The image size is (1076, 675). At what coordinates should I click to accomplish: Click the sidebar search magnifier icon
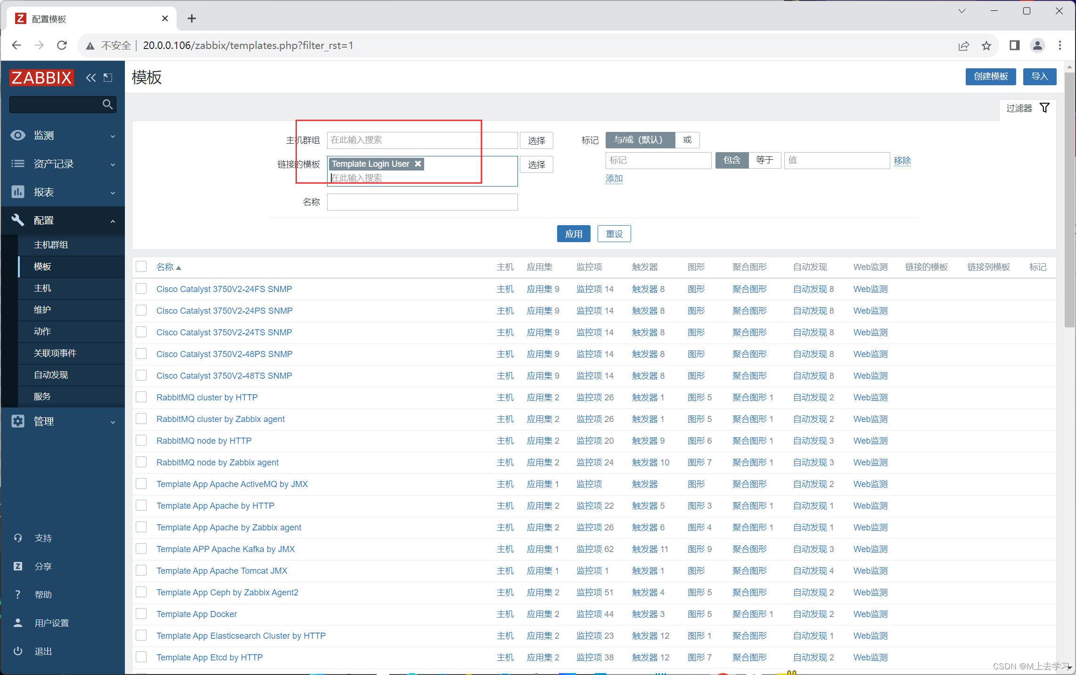[x=107, y=105]
